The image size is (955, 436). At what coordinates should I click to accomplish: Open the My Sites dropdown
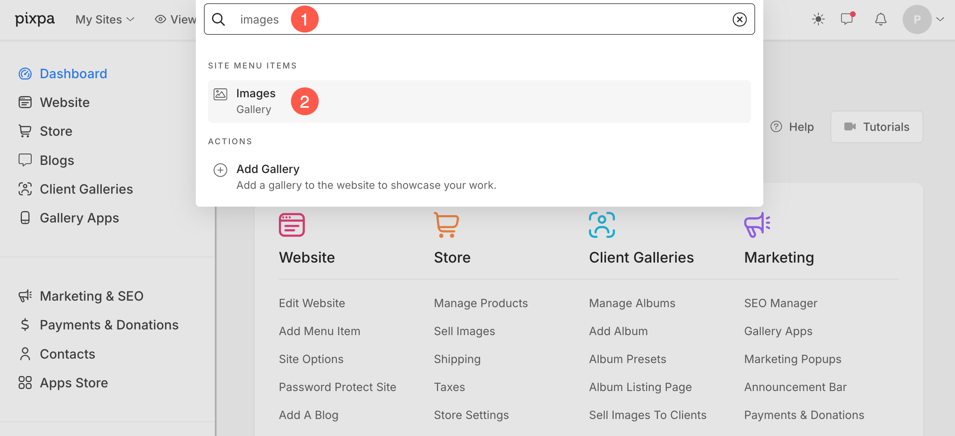tap(105, 19)
